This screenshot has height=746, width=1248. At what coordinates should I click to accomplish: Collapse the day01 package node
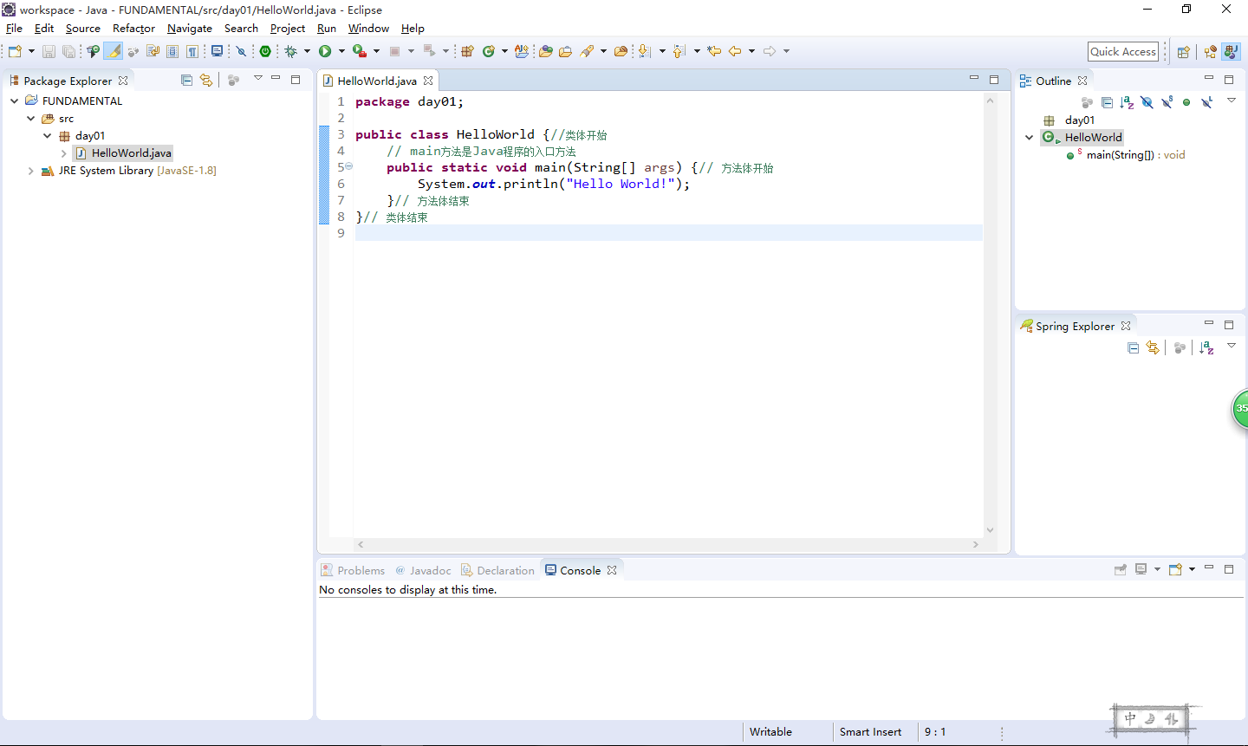pos(48,136)
